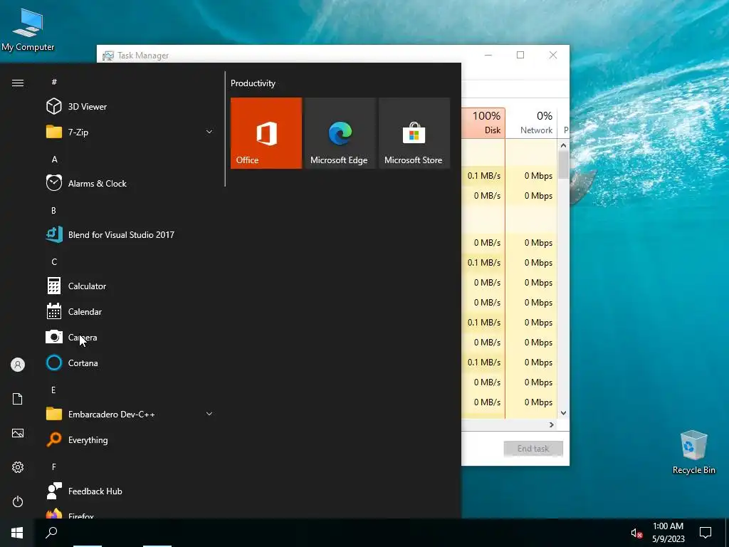The height and width of the screenshot is (547, 729).
Task: Launch Alarms & Clock app
Action: [130, 183]
